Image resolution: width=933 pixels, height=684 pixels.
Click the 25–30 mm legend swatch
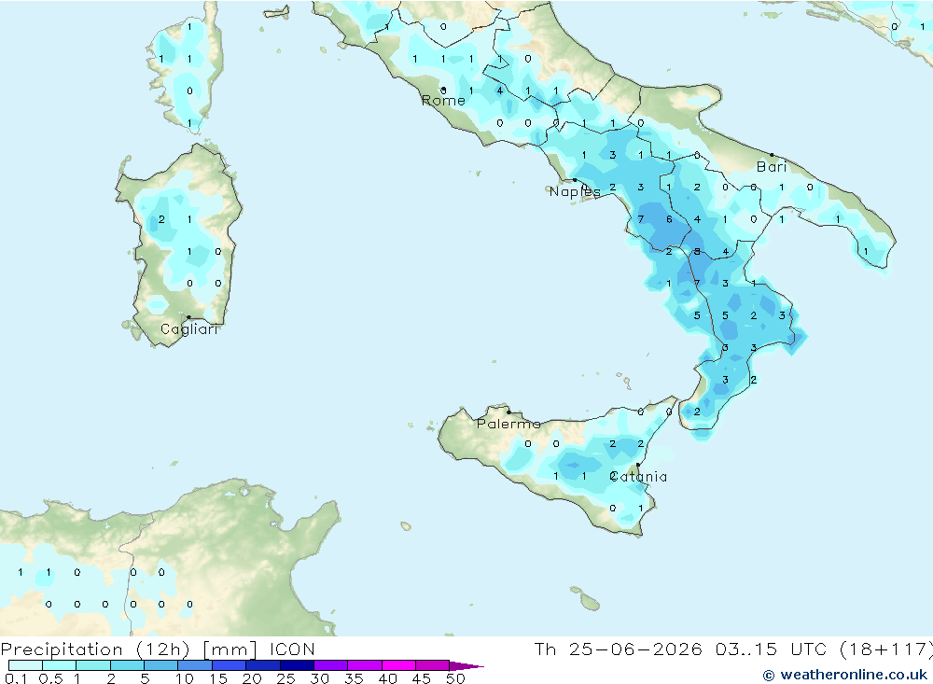pyautogui.click(x=297, y=665)
